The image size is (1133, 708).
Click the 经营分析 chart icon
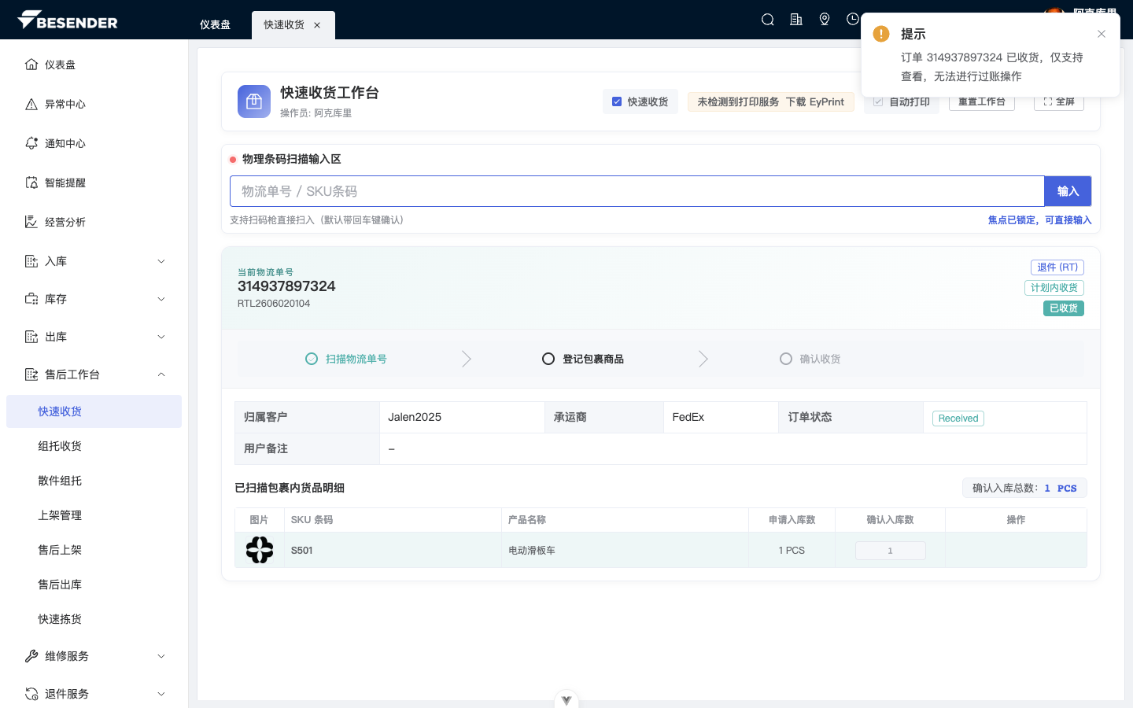coord(31,222)
